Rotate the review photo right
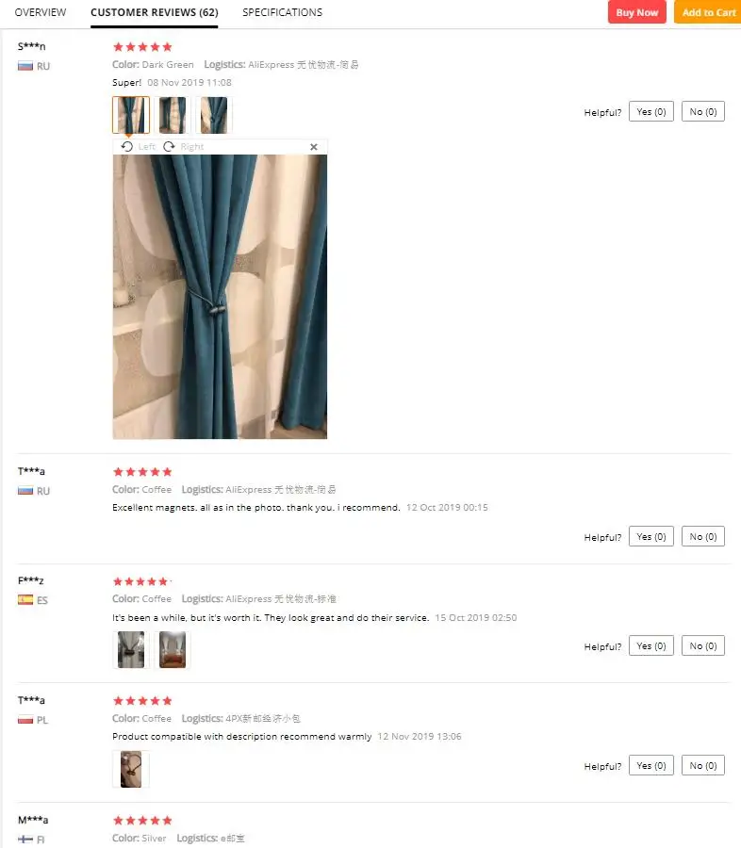 click(x=184, y=147)
